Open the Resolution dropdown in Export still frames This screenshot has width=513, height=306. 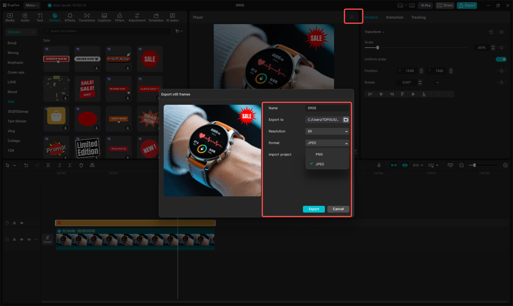[327, 131]
